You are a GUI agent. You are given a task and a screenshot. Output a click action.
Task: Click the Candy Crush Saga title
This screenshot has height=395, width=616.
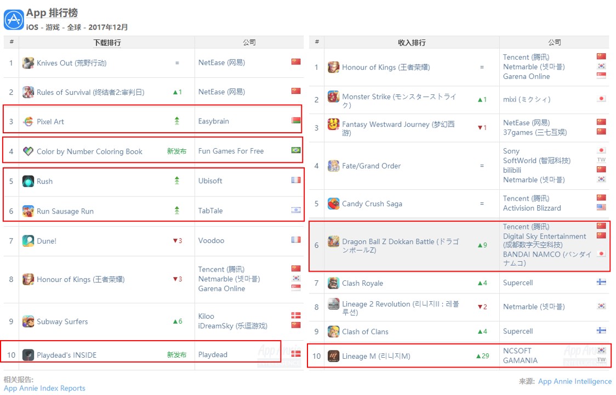(372, 204)
